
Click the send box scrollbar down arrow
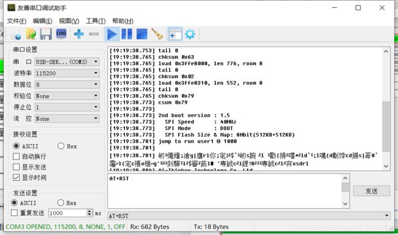coord(345,204)
